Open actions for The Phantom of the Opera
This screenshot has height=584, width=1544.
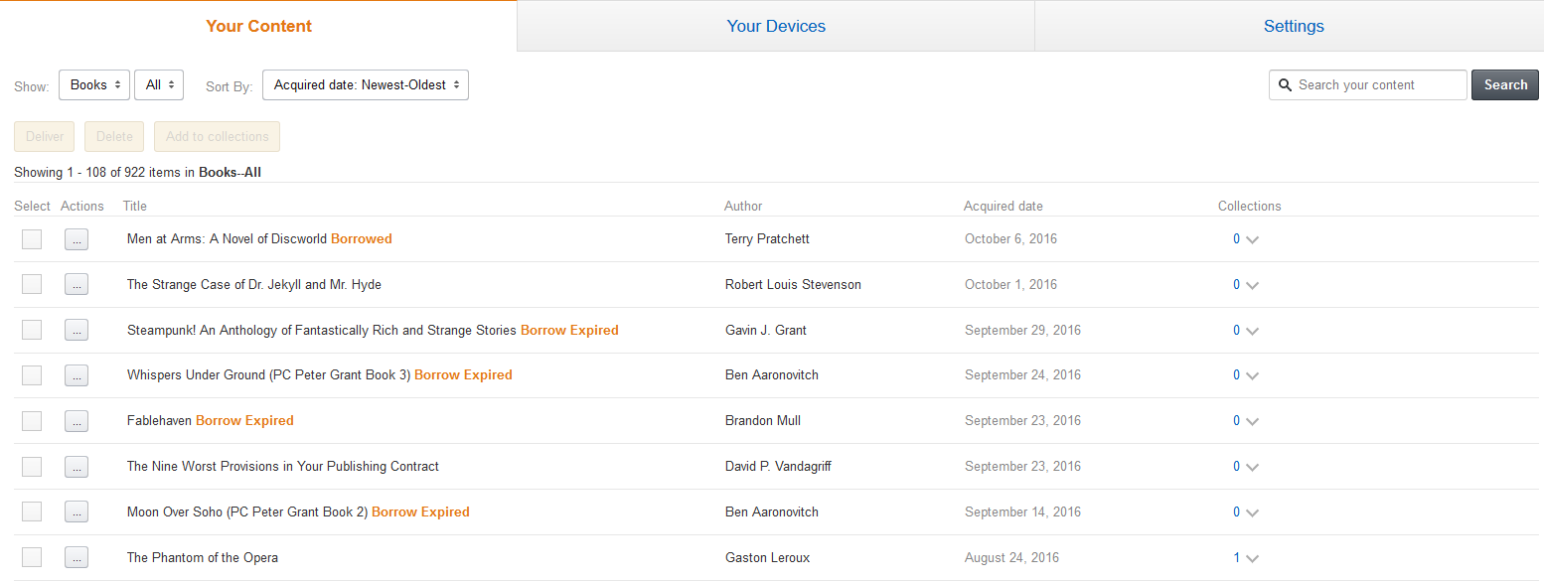click(77, 558)
